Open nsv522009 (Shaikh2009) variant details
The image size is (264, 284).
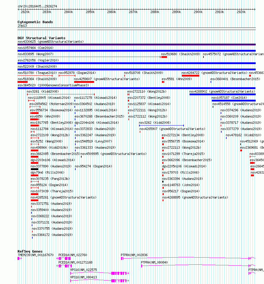click(x=37, y=66)
